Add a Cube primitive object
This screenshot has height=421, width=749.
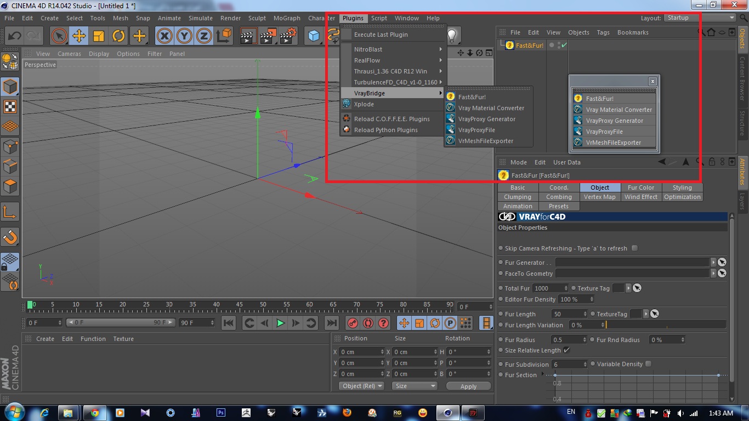click(x=314, y=36)
